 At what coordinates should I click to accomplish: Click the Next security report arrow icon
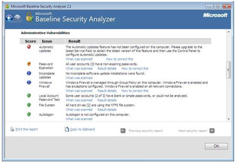(212, 130)
